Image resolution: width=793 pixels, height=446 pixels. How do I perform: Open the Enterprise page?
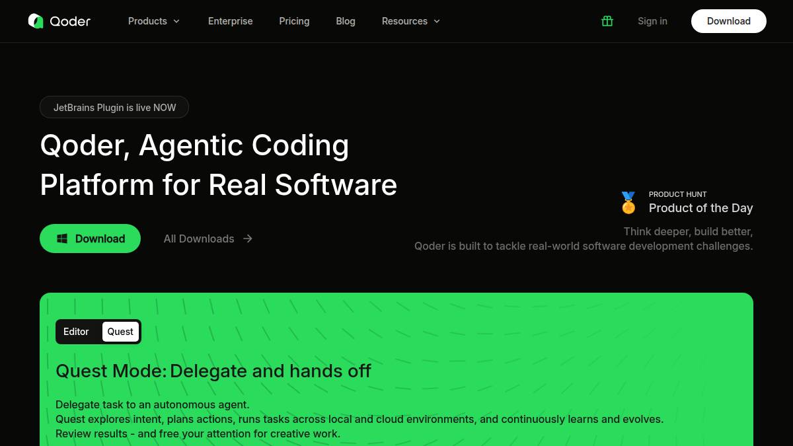pyautogui.click(x=230, y=21)
